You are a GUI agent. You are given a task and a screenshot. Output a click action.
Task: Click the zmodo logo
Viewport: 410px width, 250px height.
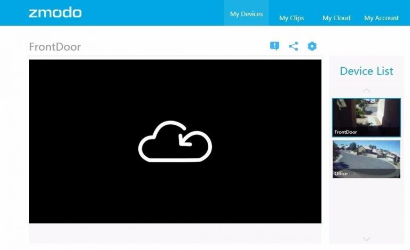coord(55,13)
